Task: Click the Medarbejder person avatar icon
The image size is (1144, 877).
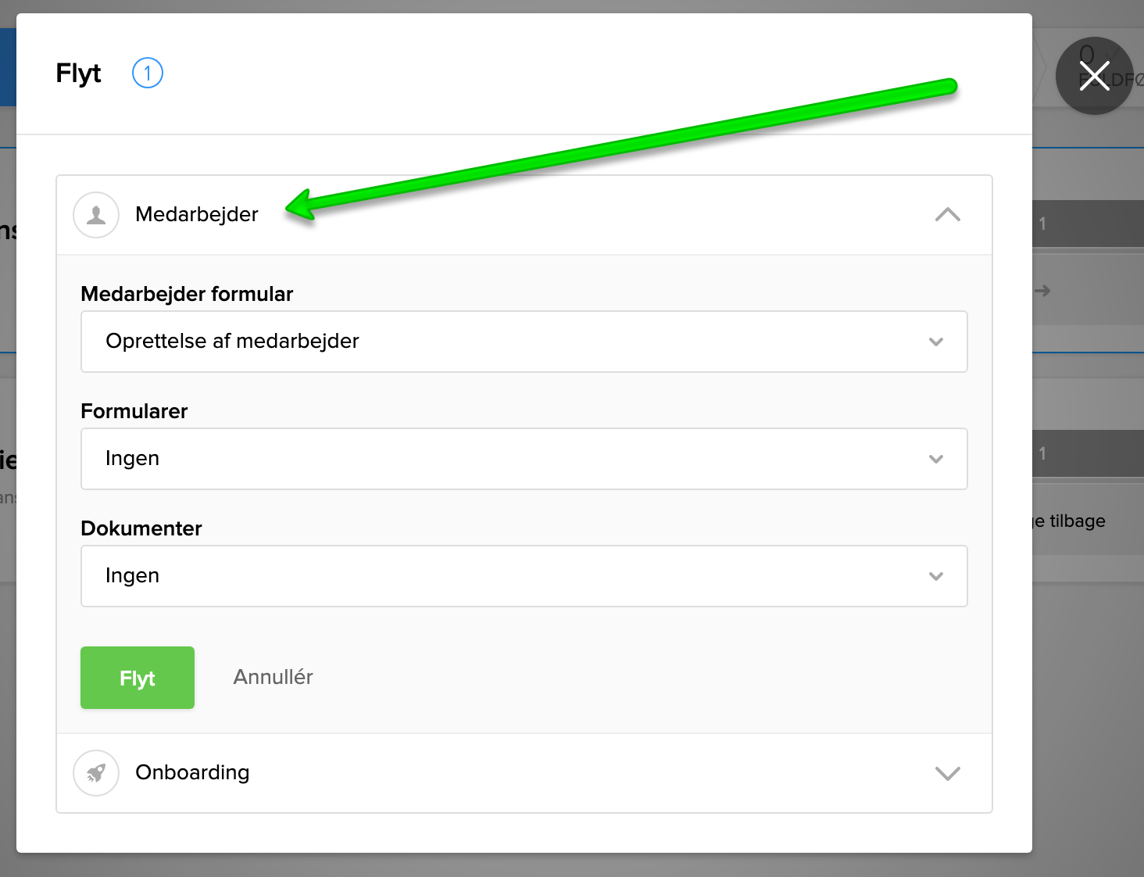Action: (96, 215)
